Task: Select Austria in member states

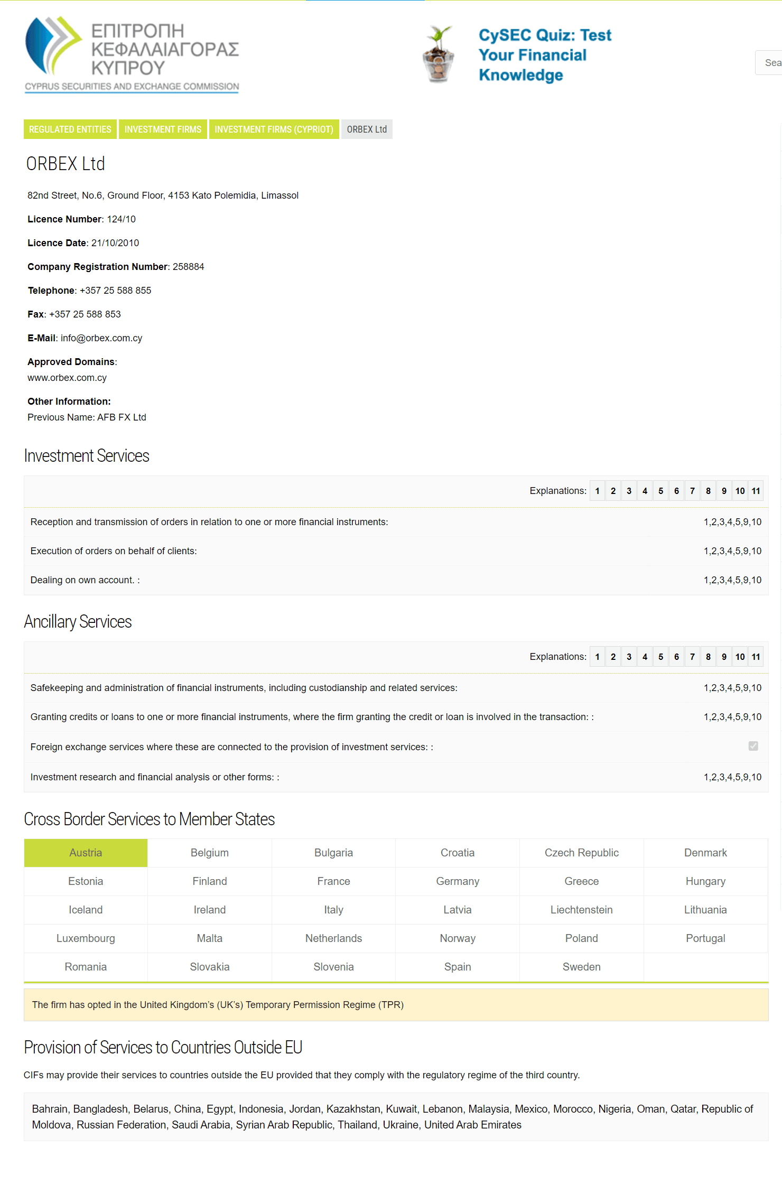Action: coord(86,853)
